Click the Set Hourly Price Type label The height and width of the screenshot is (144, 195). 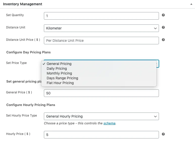[x=21, y=116]
